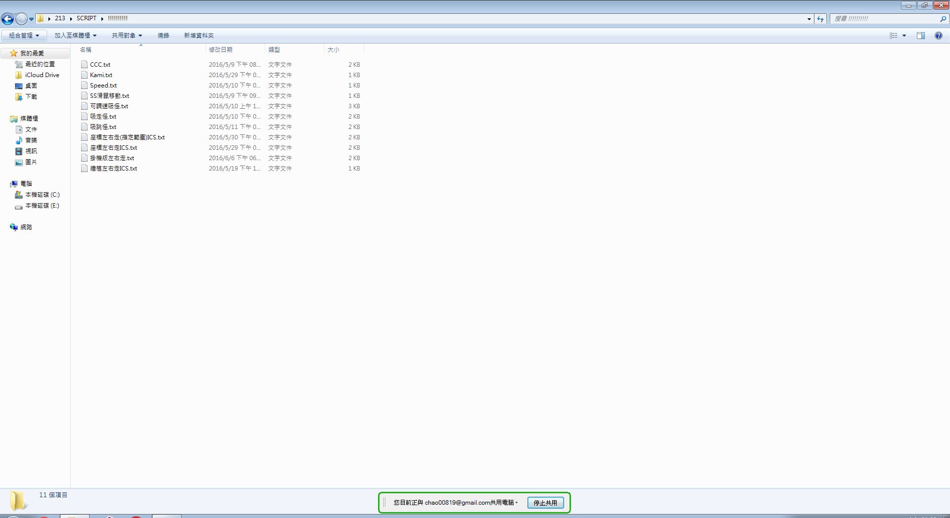Screen dimensions: 950x518
Task: Select the 213 breadcrumb in address bar
Action: click(60, 18)
